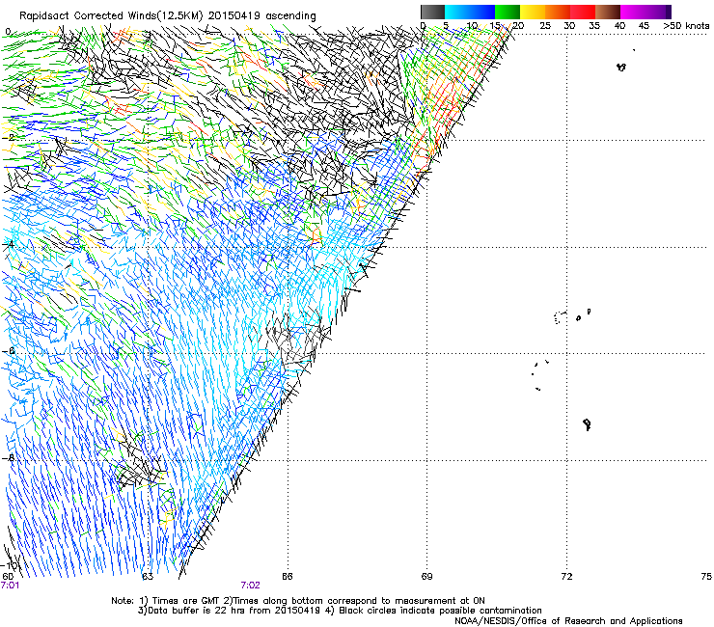Click the blue 10-15 knots legend swatch
The width and height of the screenshot is (714, 627).
(x=482, y=12)
